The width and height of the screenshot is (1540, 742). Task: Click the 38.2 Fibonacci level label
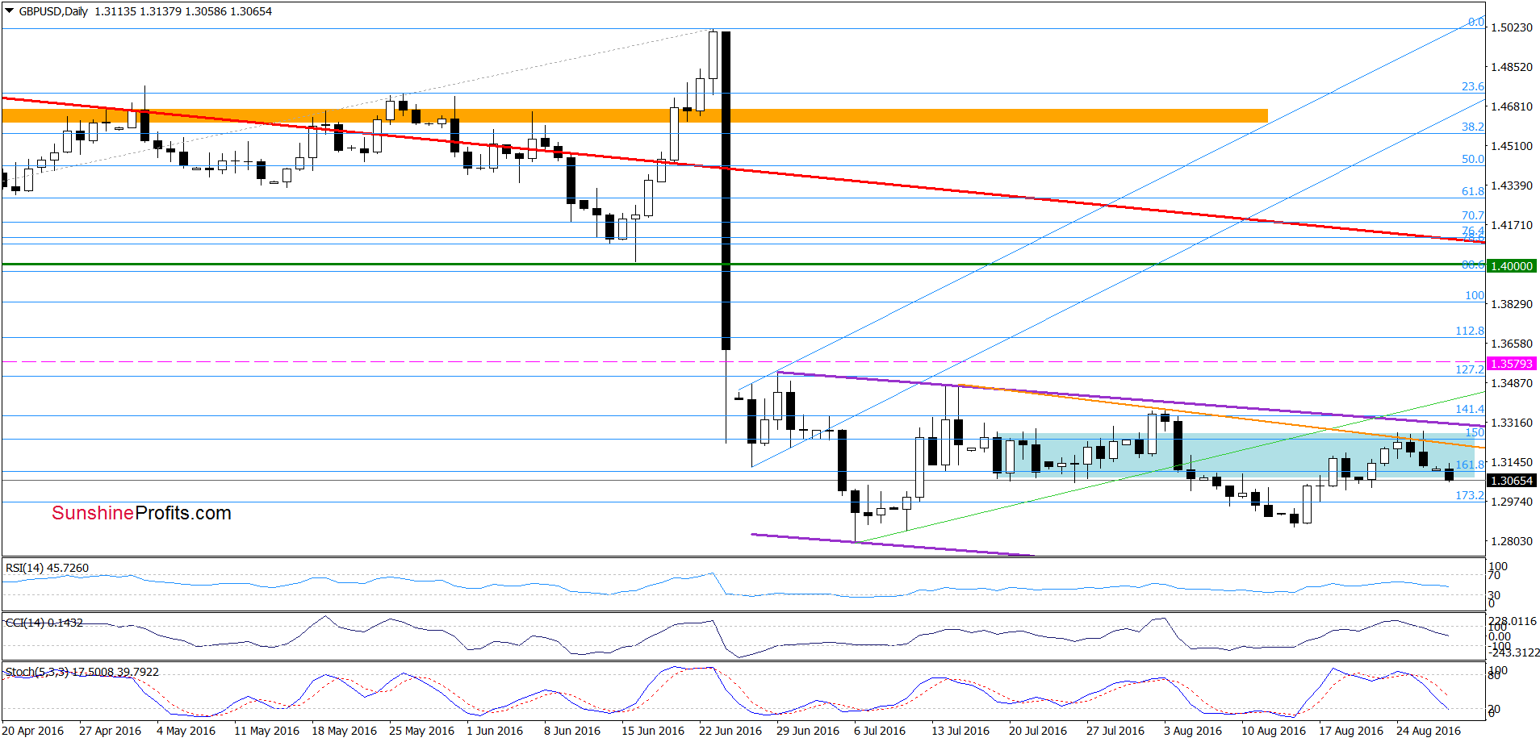click(x=1473, y=127)
